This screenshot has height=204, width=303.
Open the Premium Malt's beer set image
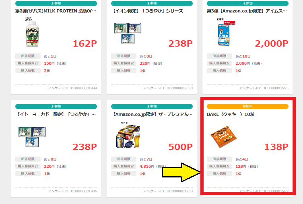coord(128,136)
